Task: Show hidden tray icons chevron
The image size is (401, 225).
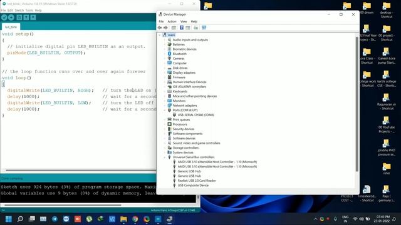Action: [315, 219]
